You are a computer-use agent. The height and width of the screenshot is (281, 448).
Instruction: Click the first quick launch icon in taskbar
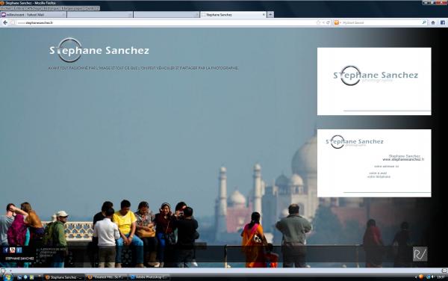19,277
